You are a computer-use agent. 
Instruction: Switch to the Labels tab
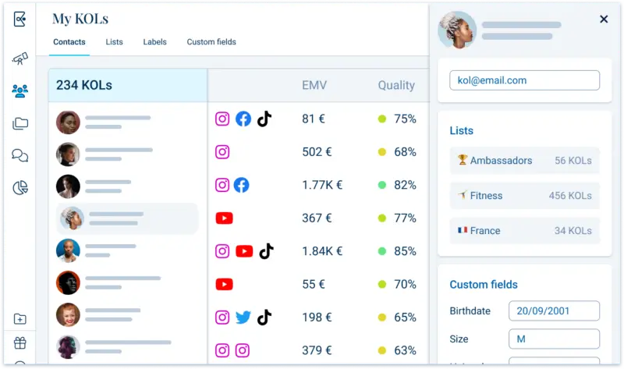coord(154,42)
